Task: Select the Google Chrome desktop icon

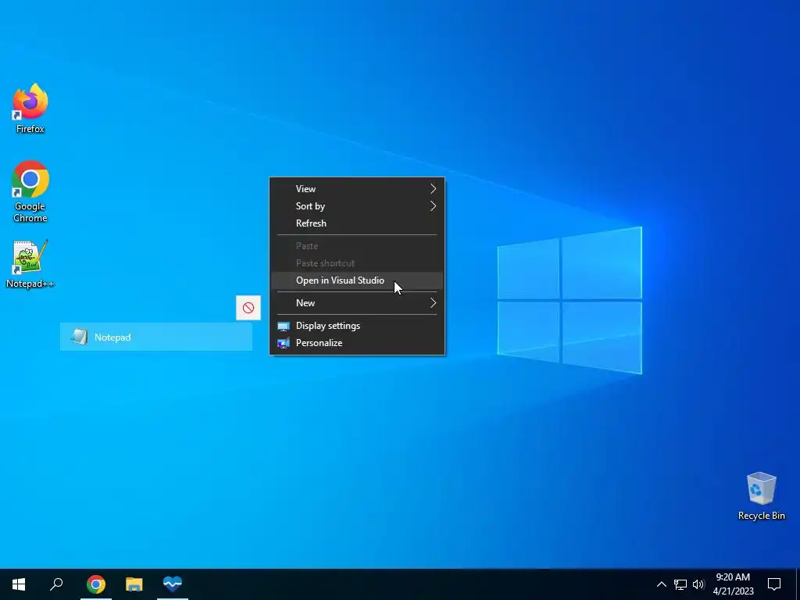Action: (30, 191)
